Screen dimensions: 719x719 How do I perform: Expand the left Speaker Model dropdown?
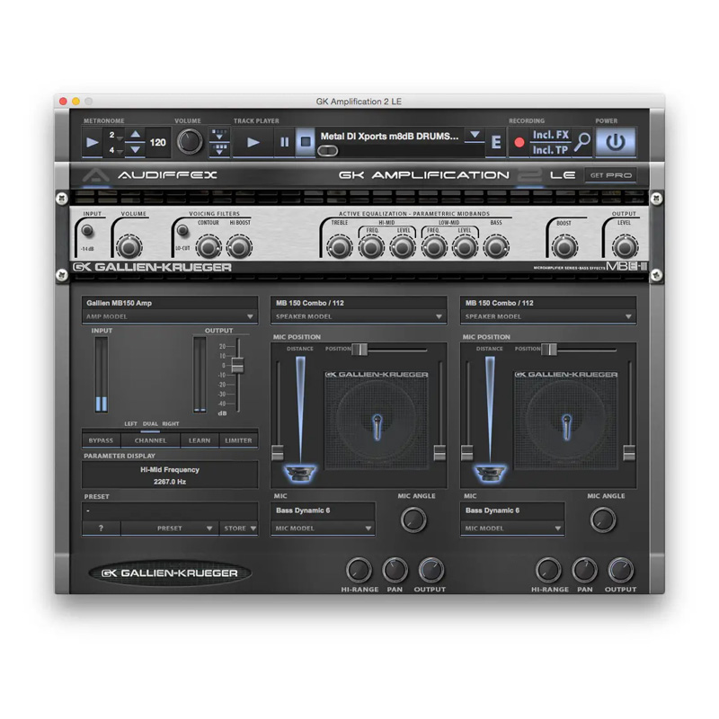(359, 317)
